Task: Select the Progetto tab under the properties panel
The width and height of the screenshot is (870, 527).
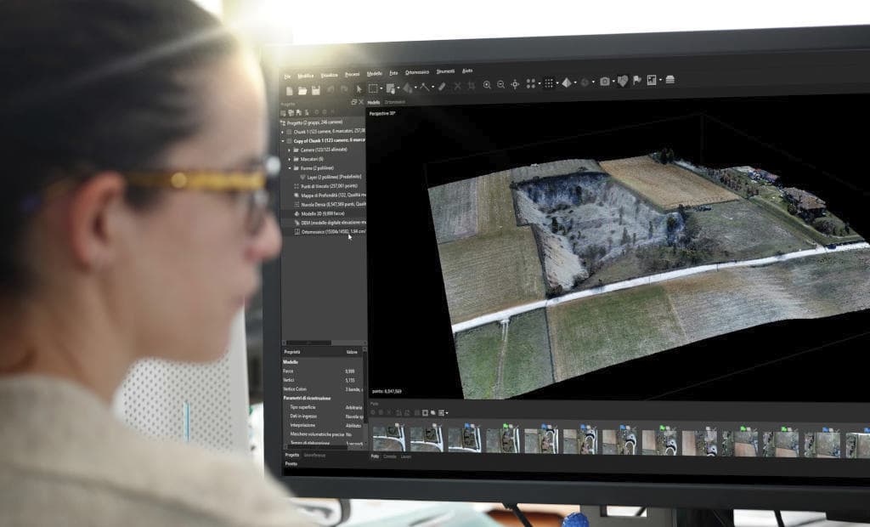Action: point(292,455)
